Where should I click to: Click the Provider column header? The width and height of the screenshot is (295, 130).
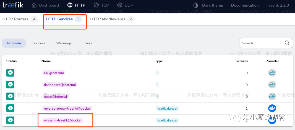(x=272, y=61)
